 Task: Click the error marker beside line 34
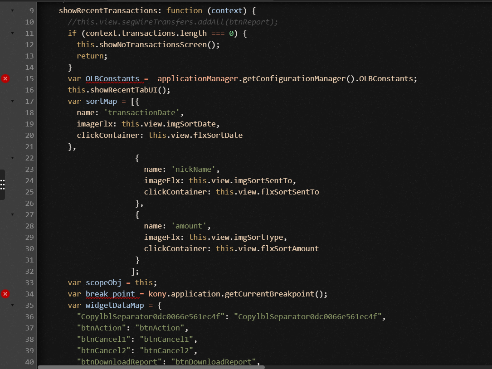click(5, 294)
